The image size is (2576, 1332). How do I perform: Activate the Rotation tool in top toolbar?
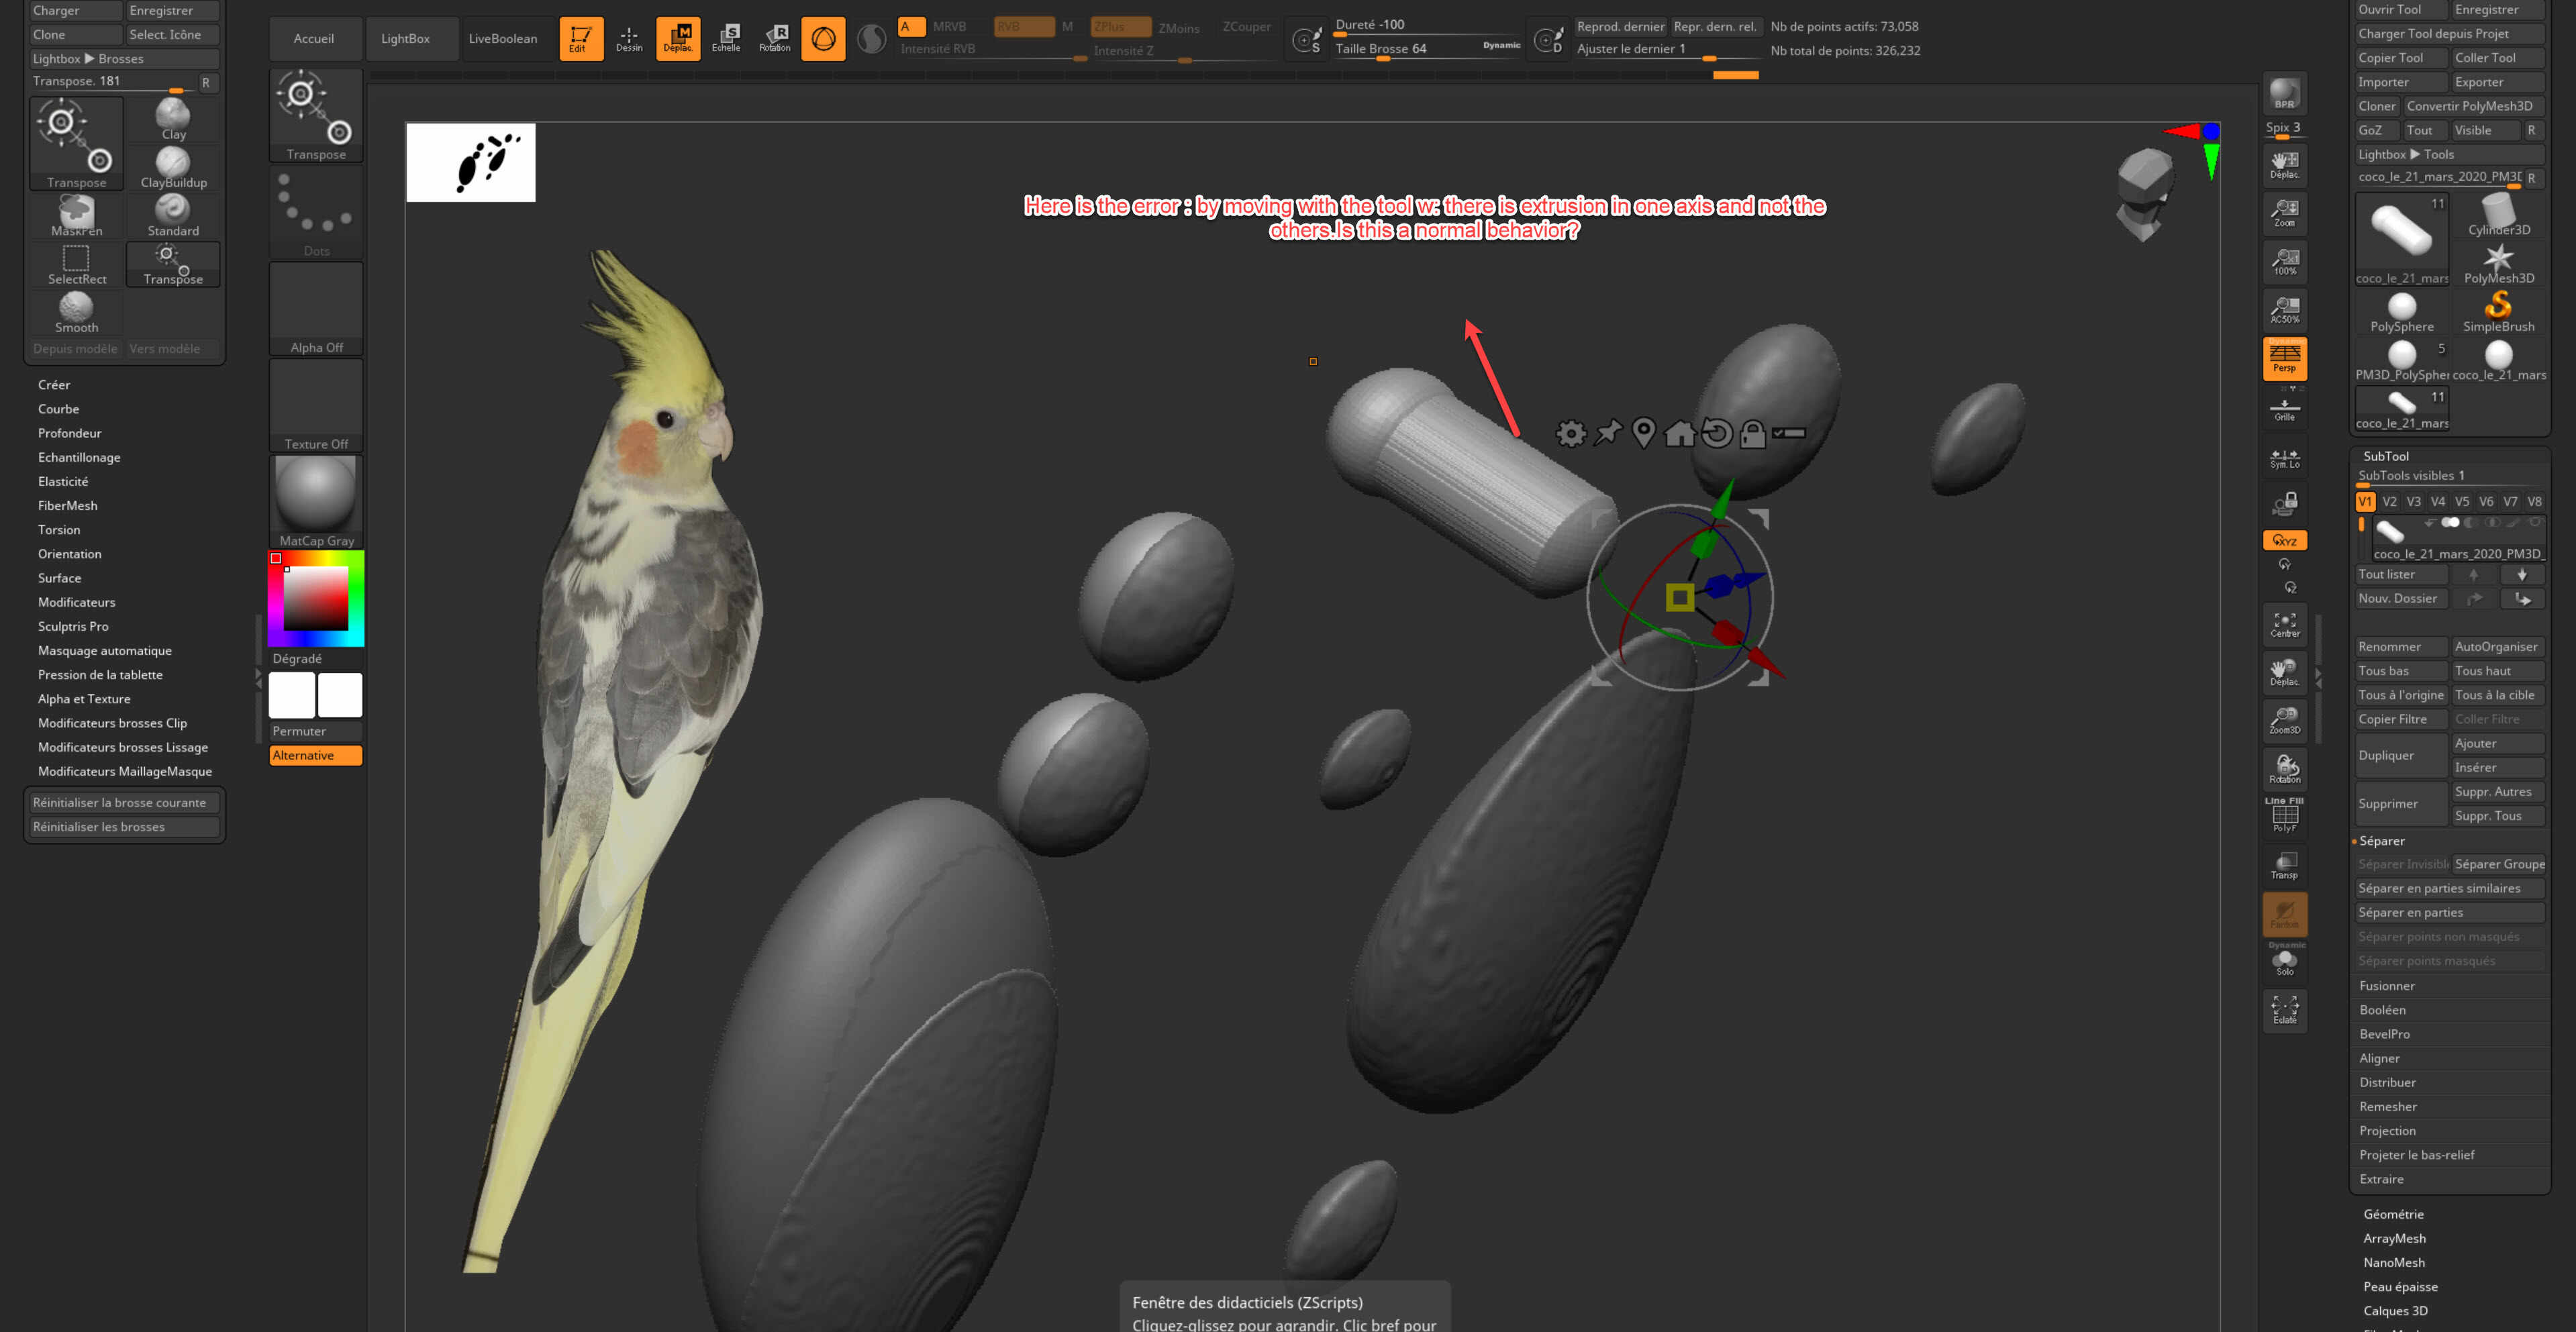[775, 38]
